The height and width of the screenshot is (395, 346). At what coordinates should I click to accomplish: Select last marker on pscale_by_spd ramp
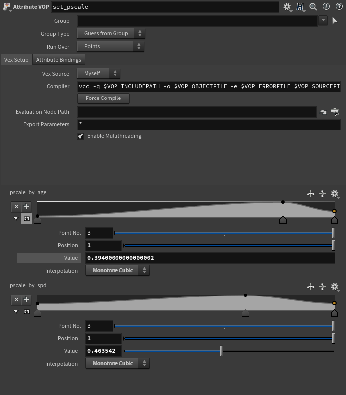tap(334, 313)
